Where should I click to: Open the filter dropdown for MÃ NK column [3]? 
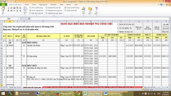tap(20, 40)
